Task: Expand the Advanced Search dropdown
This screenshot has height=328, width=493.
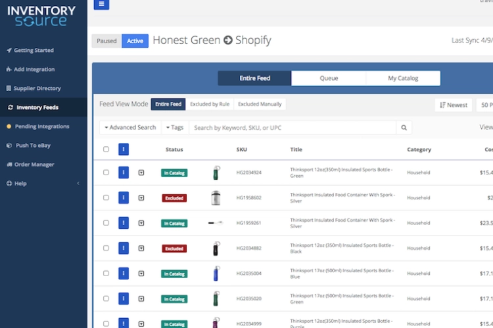Action: tap(130, 127)
